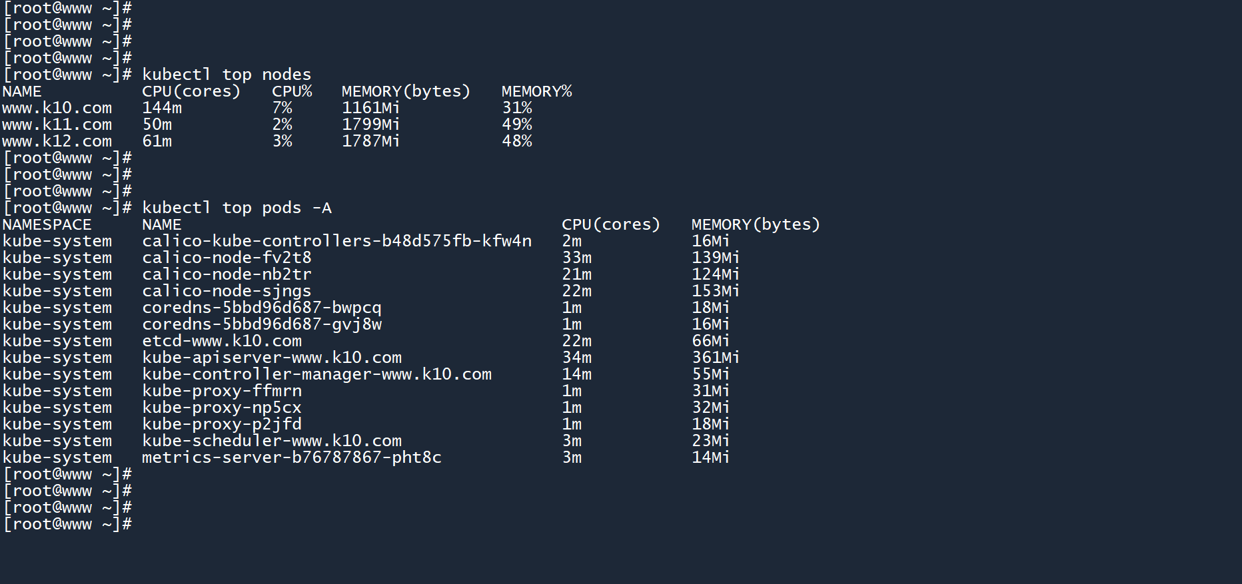Click the calico-node-fv2t8 pod name
The width and height of the screenshot is (1242, 584).
click(x=227, y=258)
